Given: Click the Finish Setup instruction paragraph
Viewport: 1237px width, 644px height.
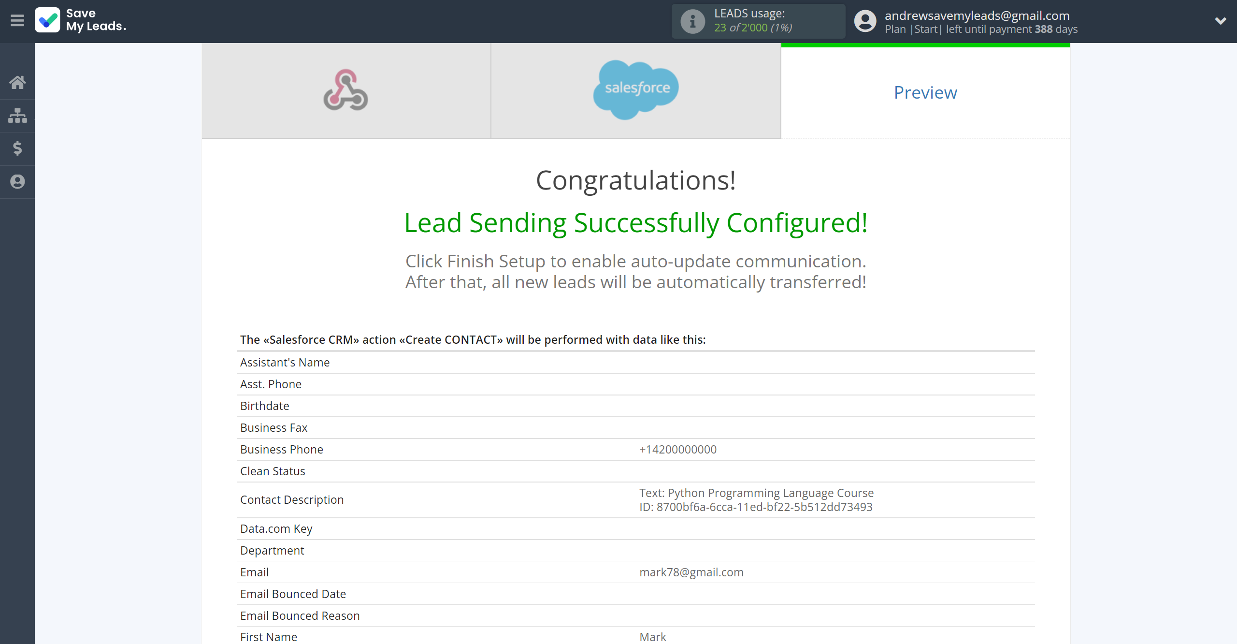Looking at the screenshot, I should 636,272.
